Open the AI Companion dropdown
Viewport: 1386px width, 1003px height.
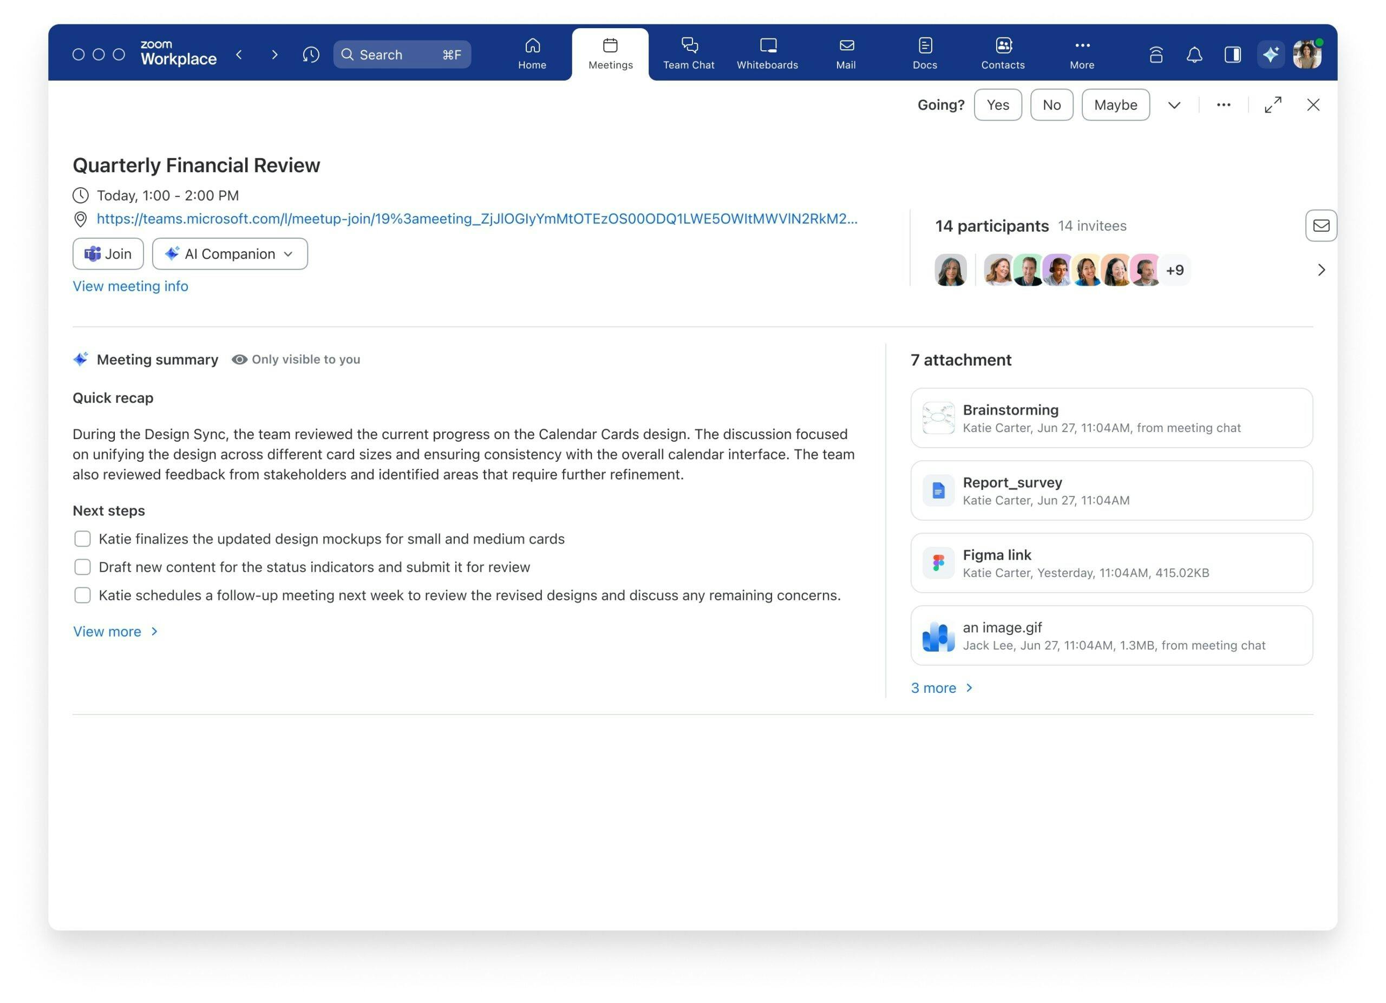(x=230, y=254)
